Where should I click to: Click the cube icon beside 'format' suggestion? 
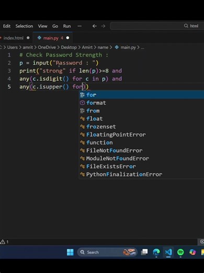82,103
